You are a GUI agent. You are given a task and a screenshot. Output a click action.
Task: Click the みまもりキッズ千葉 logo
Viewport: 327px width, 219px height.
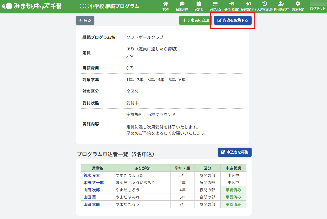(x=32, y=6)
